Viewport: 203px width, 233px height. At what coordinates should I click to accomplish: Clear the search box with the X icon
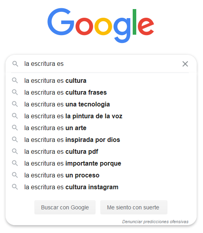(x=185, y=64)
